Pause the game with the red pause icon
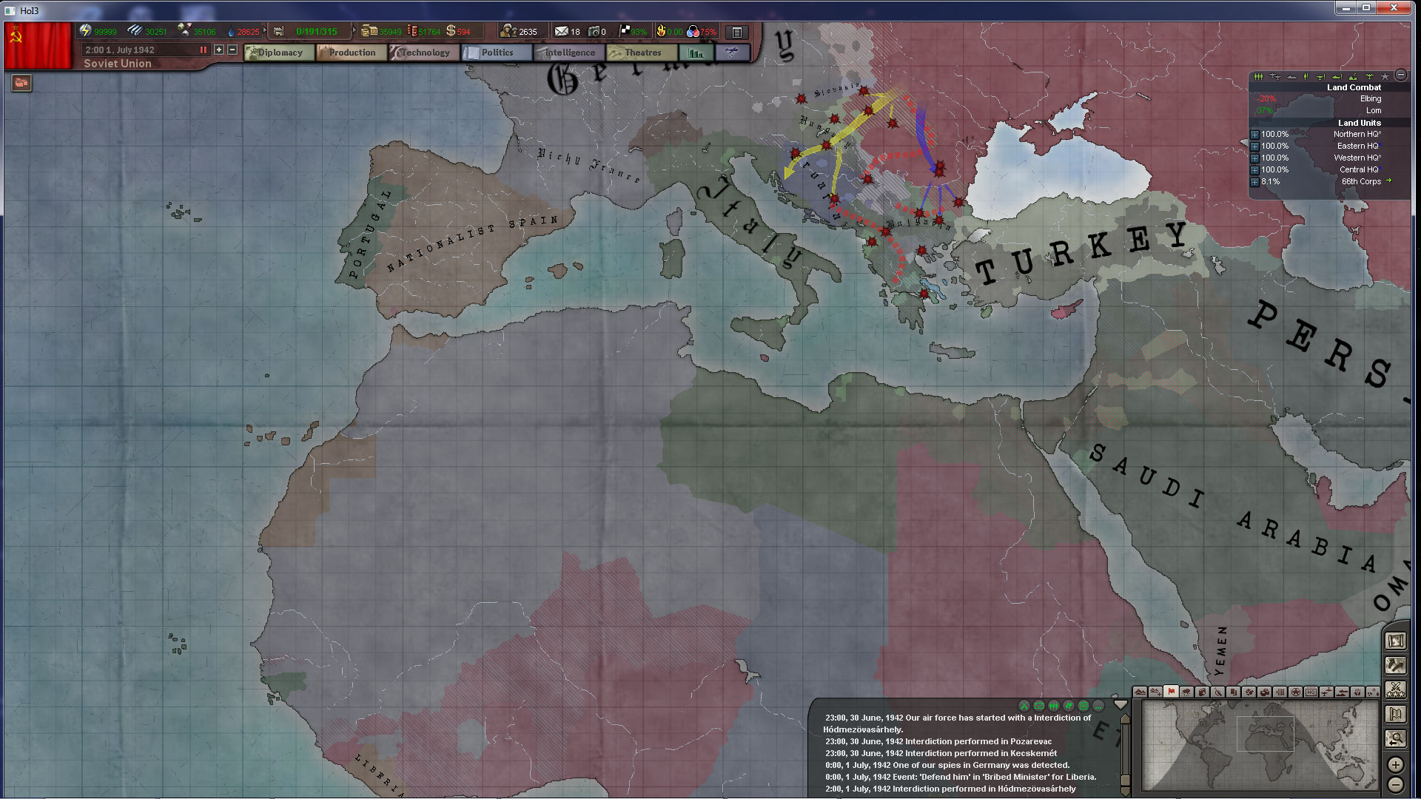The width and height of the screenshot is (1421, 799). [x=203, y=50]
